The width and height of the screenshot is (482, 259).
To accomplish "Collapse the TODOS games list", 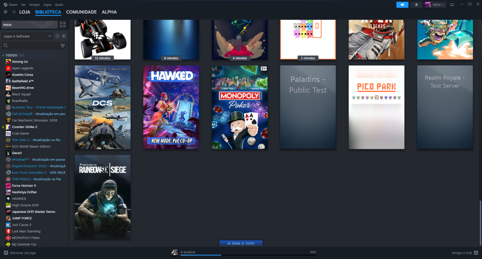I will [3, 55].
